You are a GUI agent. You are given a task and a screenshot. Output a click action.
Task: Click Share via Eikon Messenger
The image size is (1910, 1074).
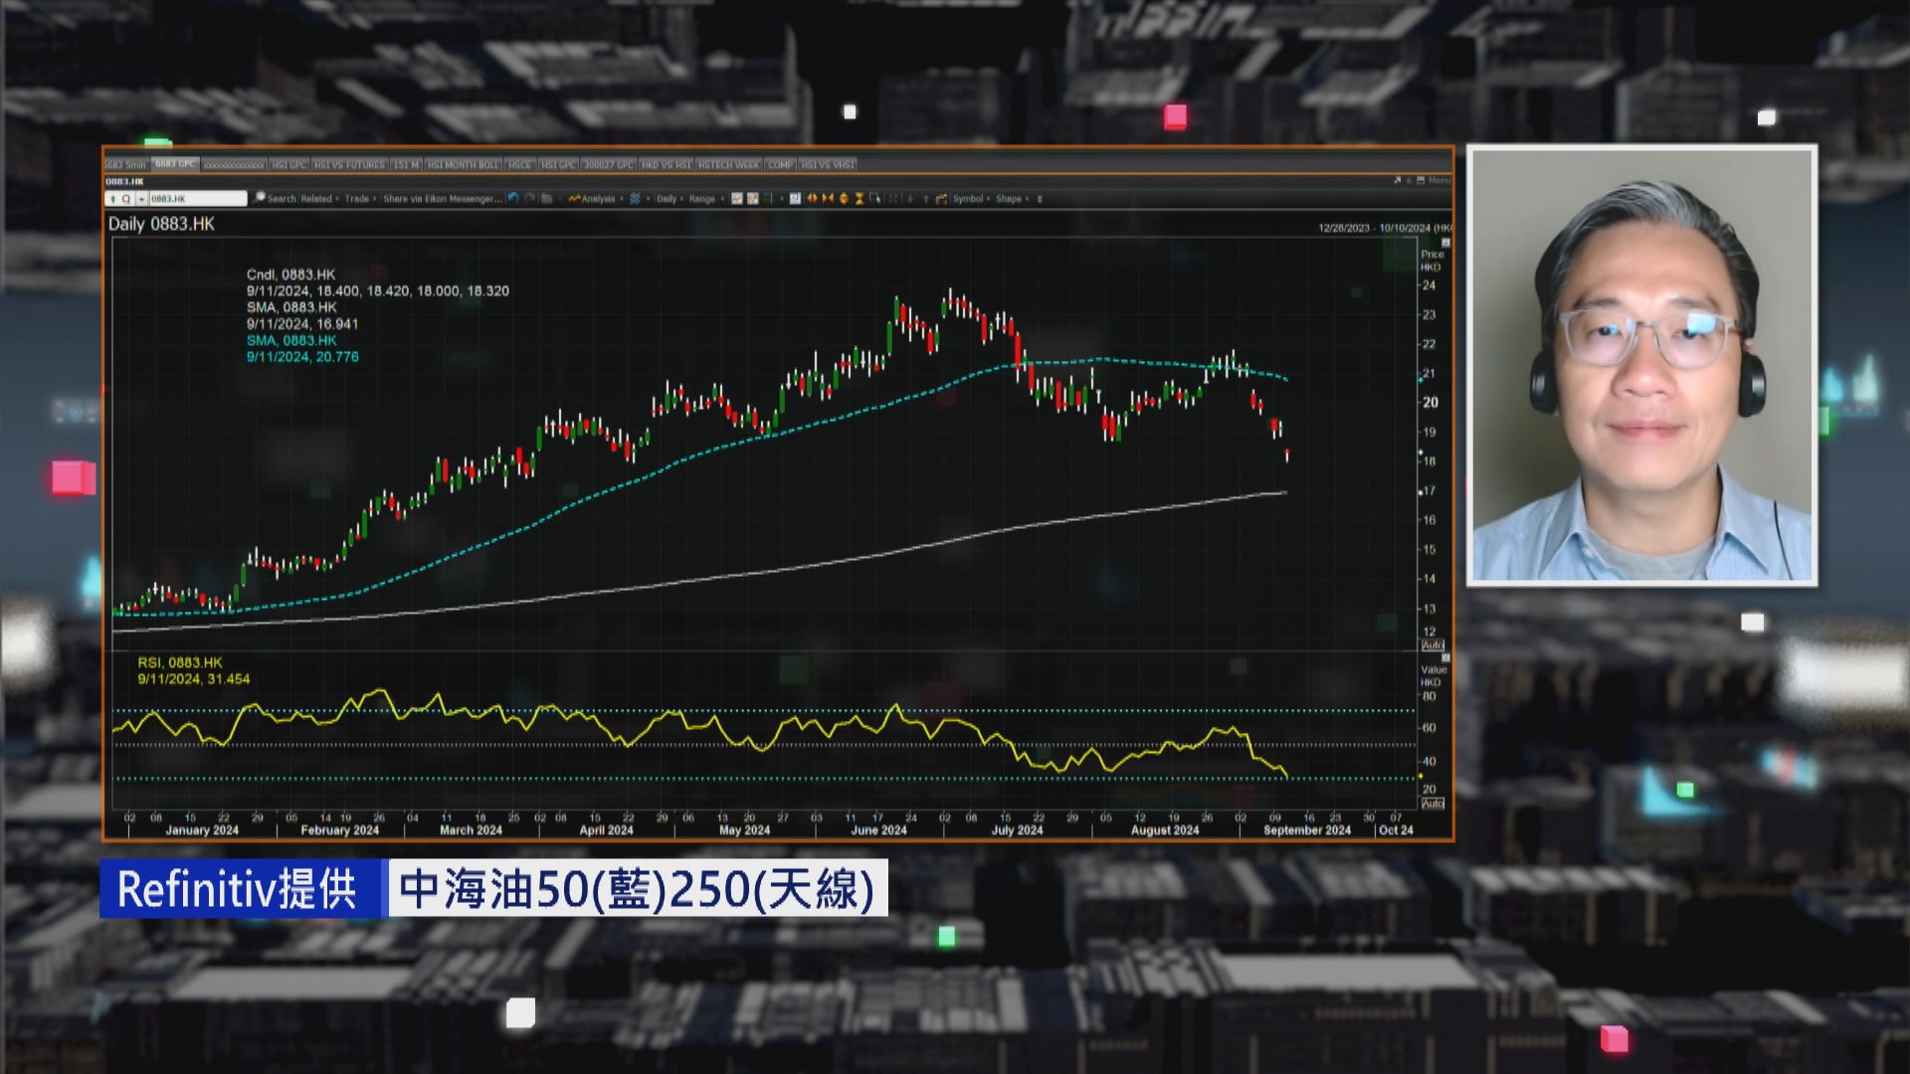tap(442, 198)
